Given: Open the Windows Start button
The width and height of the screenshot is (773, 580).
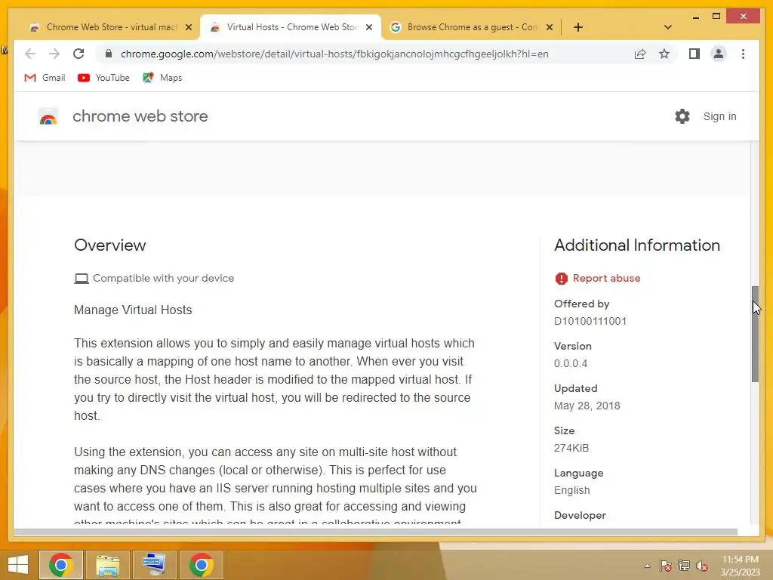Looking at the screenshot, I should (17, 565).
